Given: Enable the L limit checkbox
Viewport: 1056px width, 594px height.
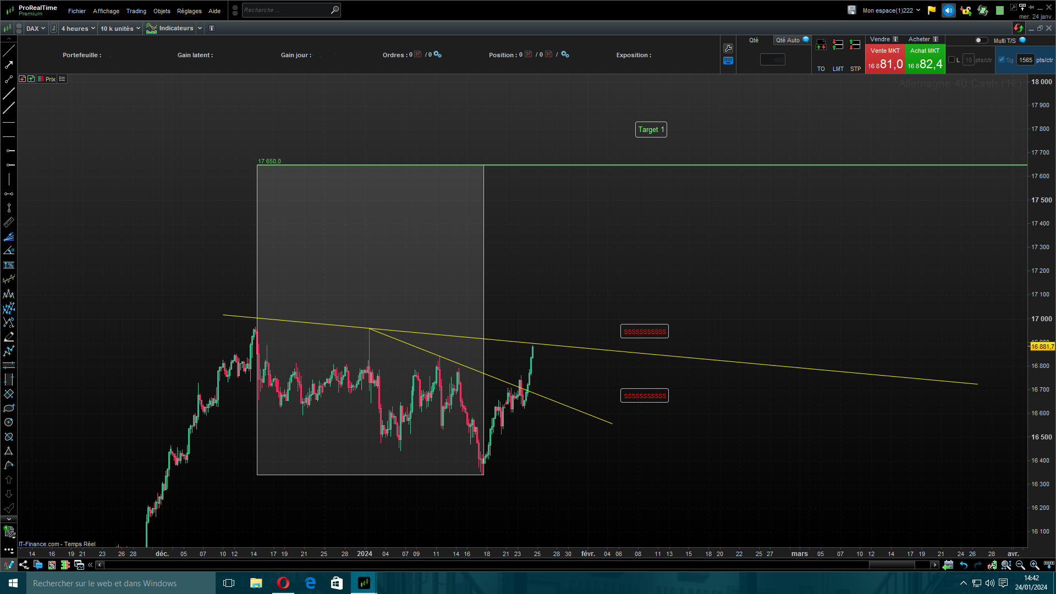Looking at the screenshot, I should point(952,60).
